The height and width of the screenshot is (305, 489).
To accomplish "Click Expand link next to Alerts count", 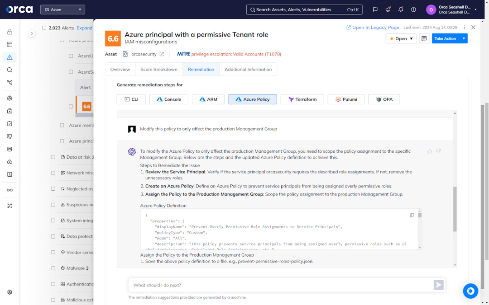I will (85, 28).
